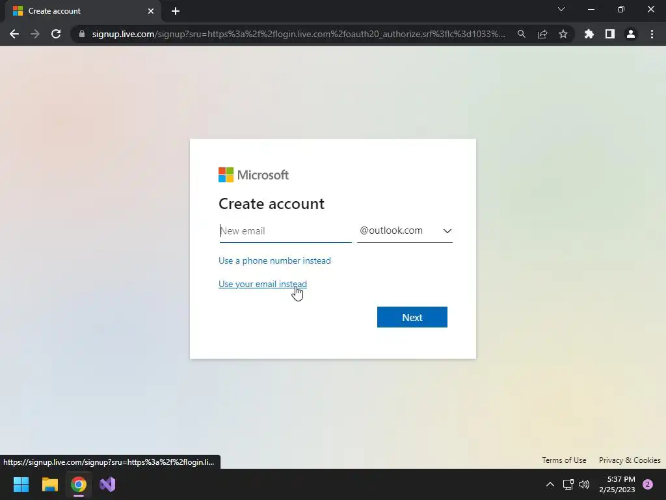Click the signup.live.com address bar URL
Image resolution: width=666 pixels, height=500 pixels.
coord(298,34)
